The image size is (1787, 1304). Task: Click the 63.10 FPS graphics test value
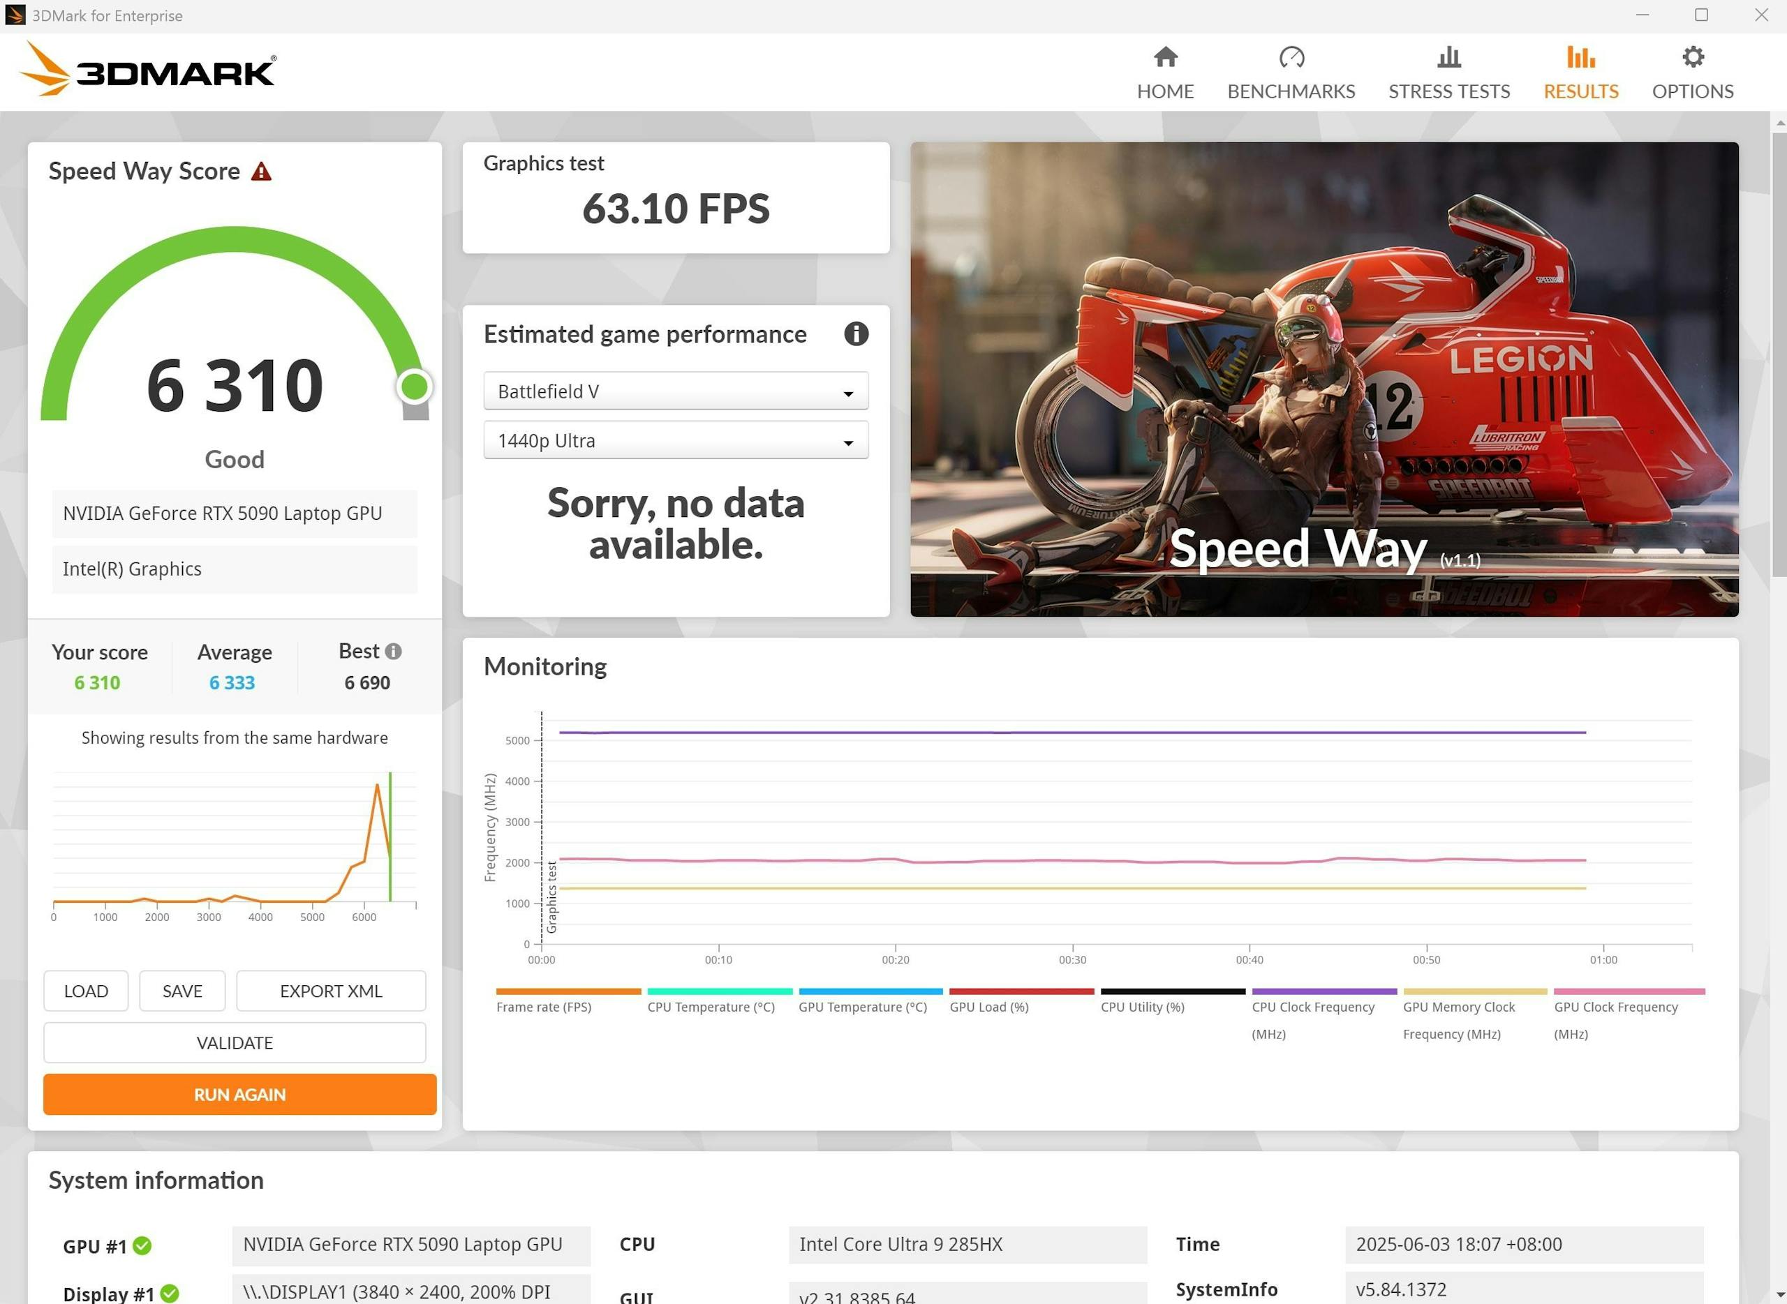click(x=676, y=209)
